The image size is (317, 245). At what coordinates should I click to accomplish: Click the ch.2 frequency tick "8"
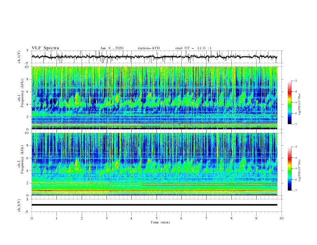tap(28, 146)
